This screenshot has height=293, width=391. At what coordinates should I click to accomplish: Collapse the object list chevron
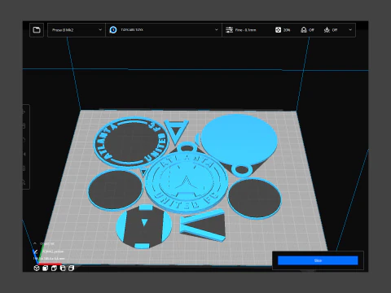tap(35, 243)
